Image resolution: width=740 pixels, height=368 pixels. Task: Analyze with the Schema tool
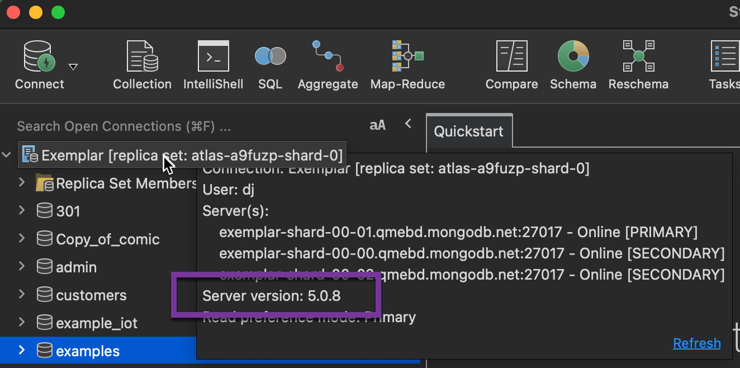click(573, 62)
